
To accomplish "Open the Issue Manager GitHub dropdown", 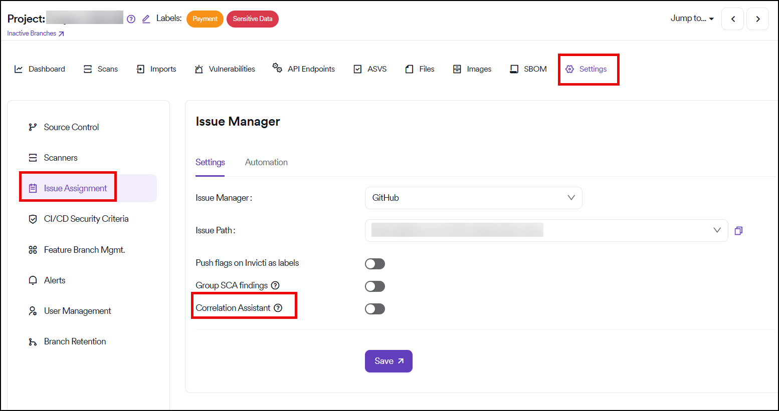I will (473, 198).
